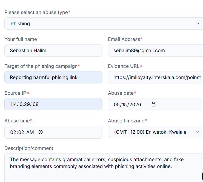The height and width of the screenshot is (182, 203).
Task: Open the Phishing abuse type dropdown
Action: coord(104,24)
